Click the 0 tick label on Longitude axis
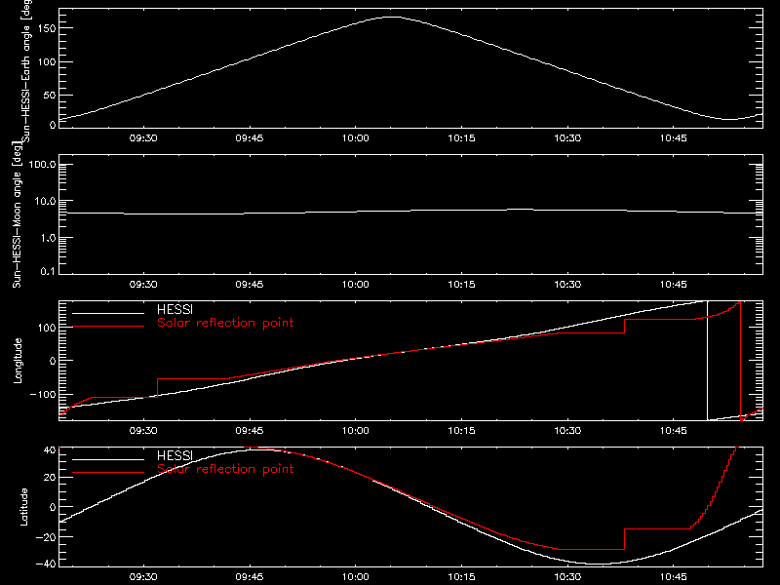Viewport: 780px width, 585px height. click(x=53, y=361)
